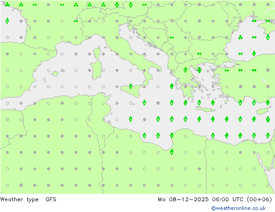
Task: Click the shower symbol just south of Crimea
Action: pos(268,37)
